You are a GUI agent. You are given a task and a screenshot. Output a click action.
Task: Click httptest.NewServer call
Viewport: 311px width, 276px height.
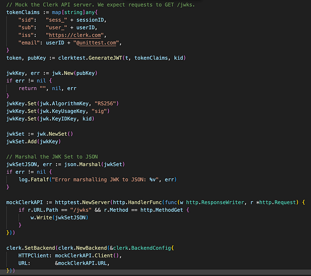[82, 202]
